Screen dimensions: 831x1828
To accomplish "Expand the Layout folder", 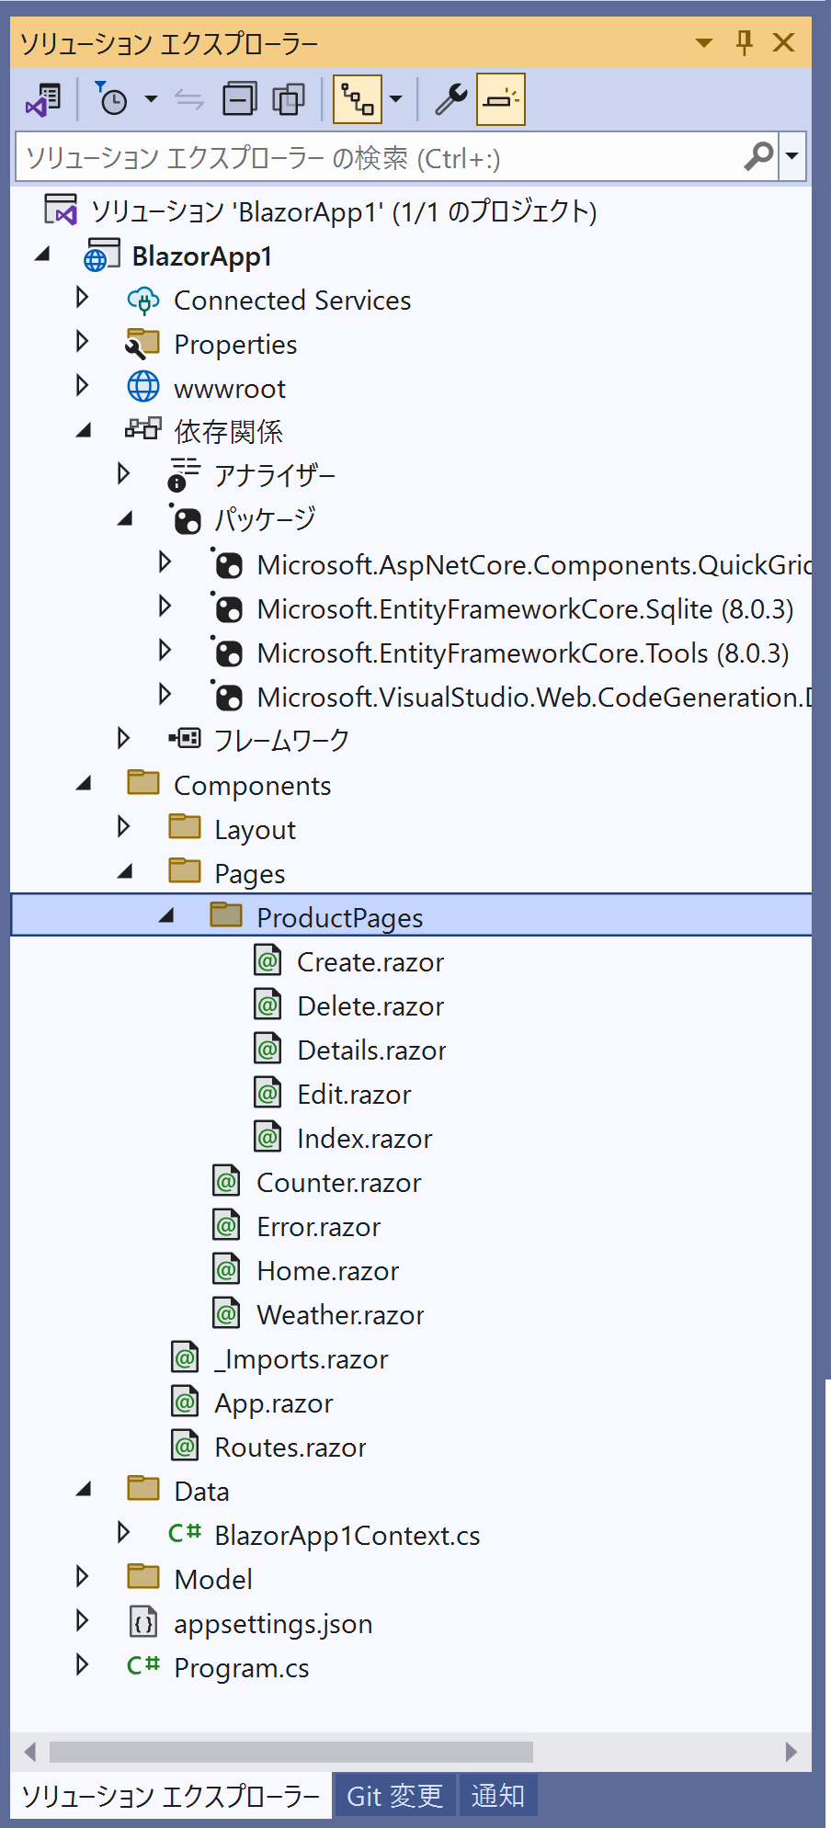I will (x=124, y=826).
